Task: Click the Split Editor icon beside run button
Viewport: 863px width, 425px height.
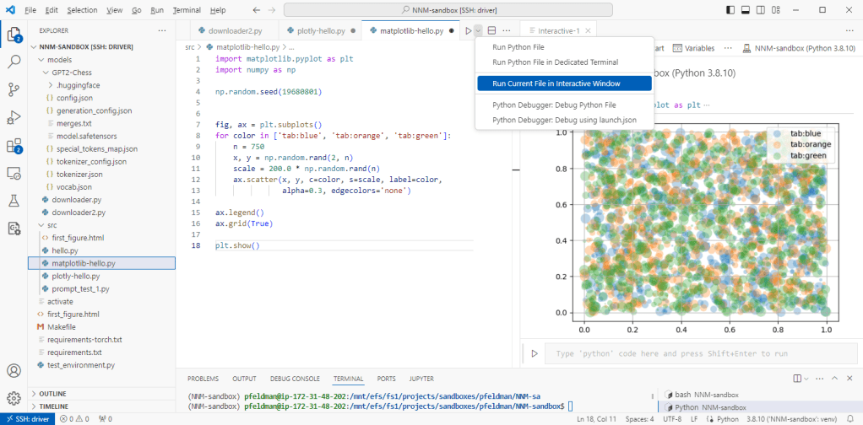Action: point(492,30)
